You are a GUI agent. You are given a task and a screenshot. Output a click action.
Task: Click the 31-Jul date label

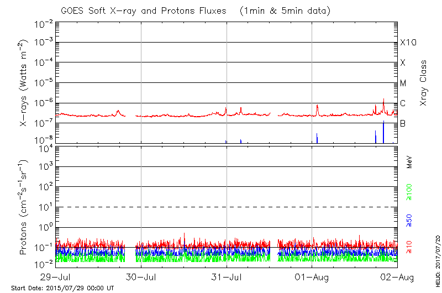point(227,276)
